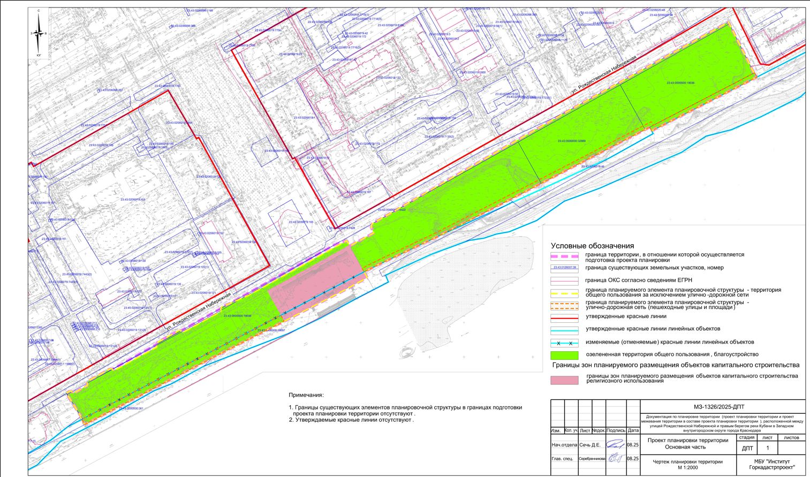Click the parcel number sample legend box
This screenshot has height=477, width=810.
point(564,268)
